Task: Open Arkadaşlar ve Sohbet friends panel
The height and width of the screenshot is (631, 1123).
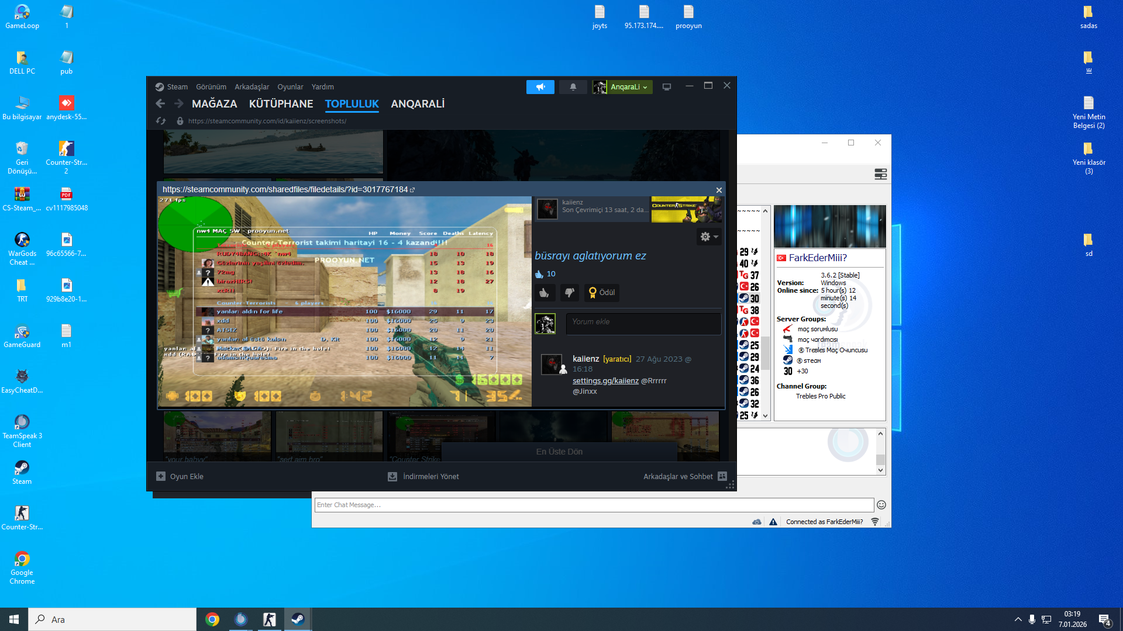Action: 685,477
